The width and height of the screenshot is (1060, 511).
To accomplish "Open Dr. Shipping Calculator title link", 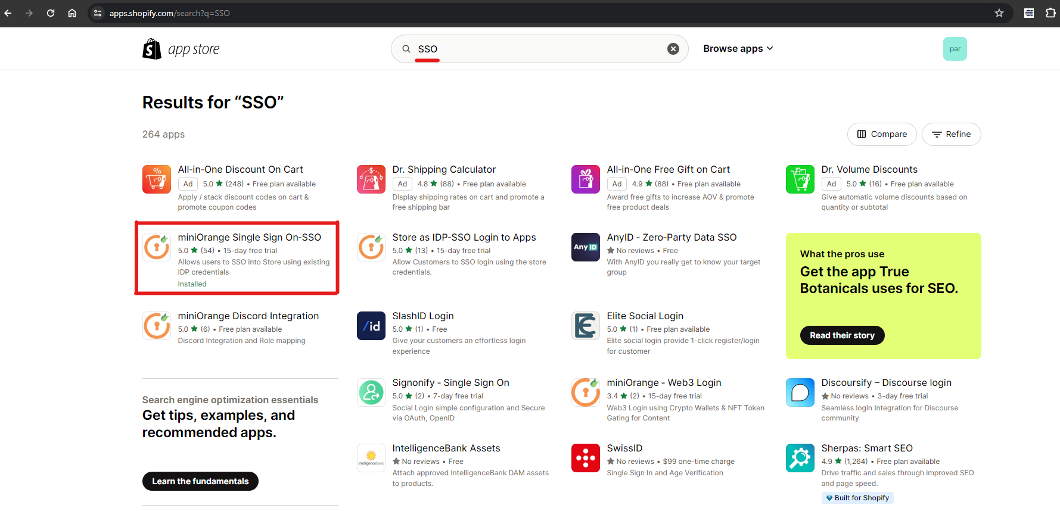I will pos(444,169).
